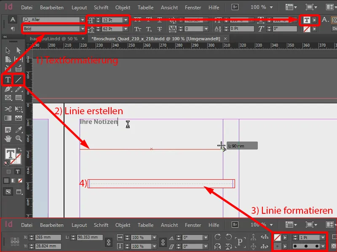Select the Line tool
The image size is (337, 252).
(x=18, y=79)
